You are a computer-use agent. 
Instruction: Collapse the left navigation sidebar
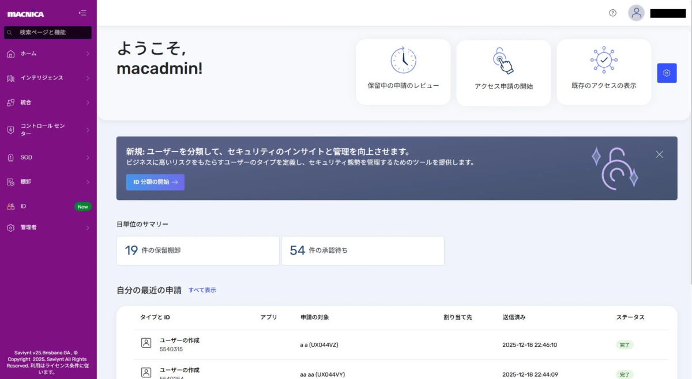coord(82,12)
